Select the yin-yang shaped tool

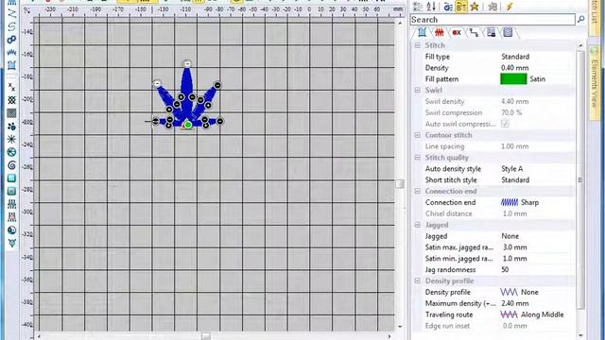pos(11,230)
